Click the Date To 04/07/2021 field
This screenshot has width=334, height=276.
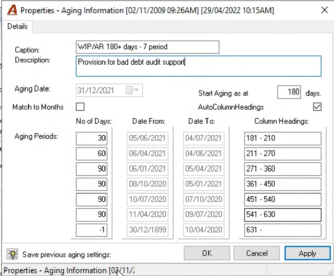click(203, 138)
